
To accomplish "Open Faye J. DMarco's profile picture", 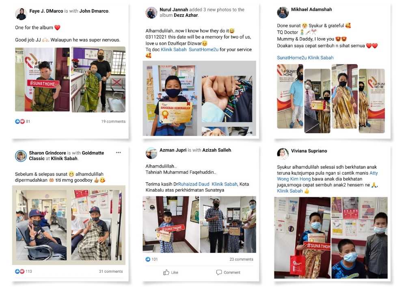I will click(21, 14).
